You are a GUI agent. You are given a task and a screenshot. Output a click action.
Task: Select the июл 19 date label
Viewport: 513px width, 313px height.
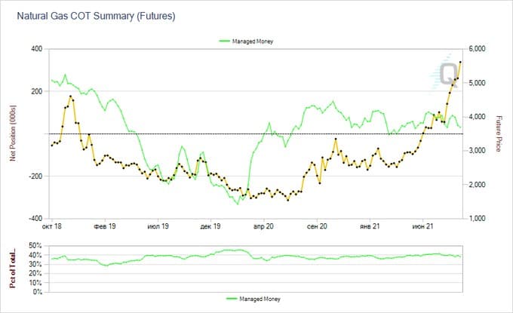pos(156,225)
